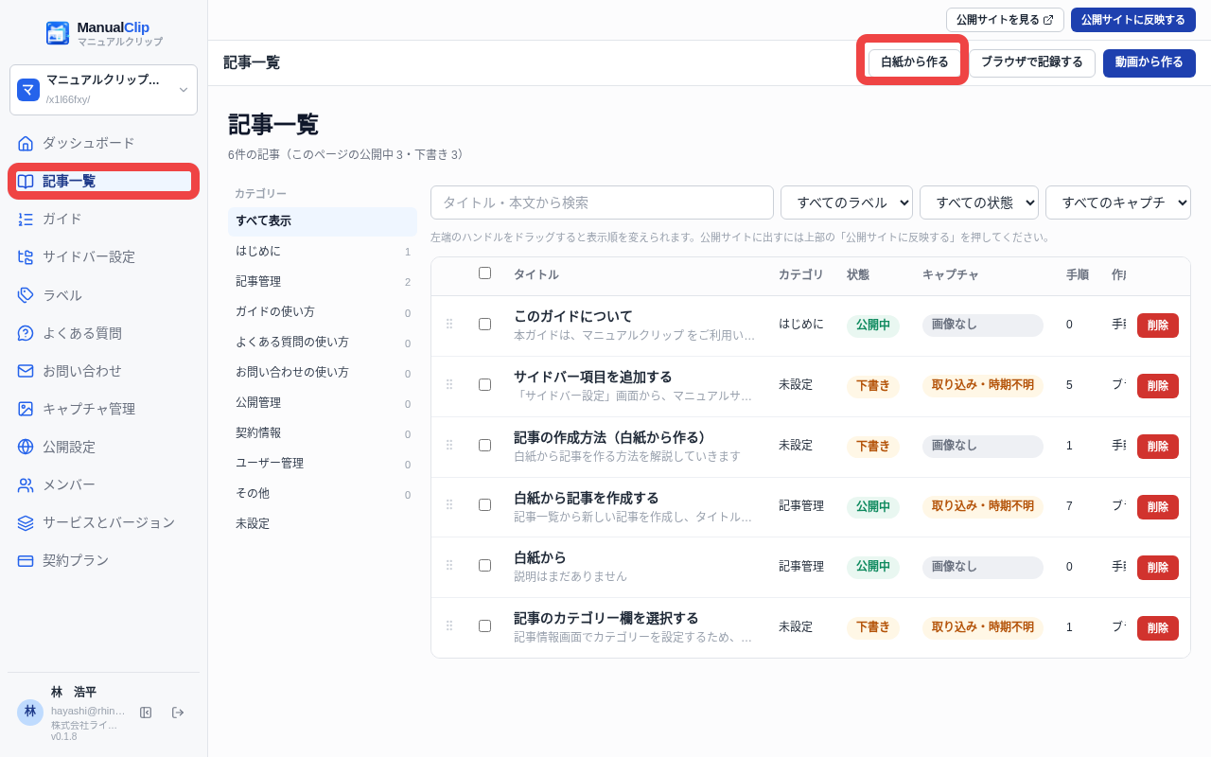The image size is (1211, 757).
Task: Click the ラベル tag icon
Action: (x=26, y=295)
